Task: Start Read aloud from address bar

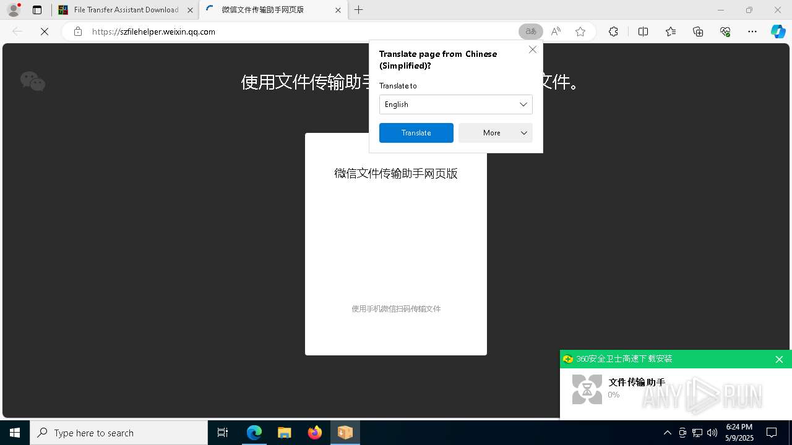Action: click(556, 32)
